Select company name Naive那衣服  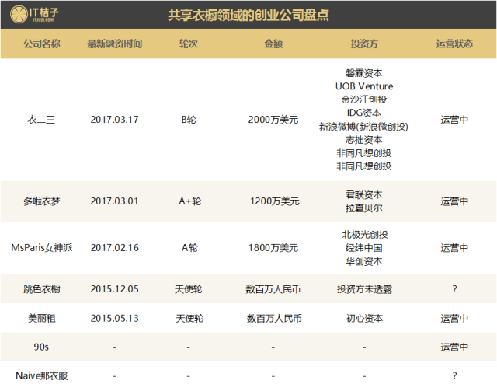point(41,375)
